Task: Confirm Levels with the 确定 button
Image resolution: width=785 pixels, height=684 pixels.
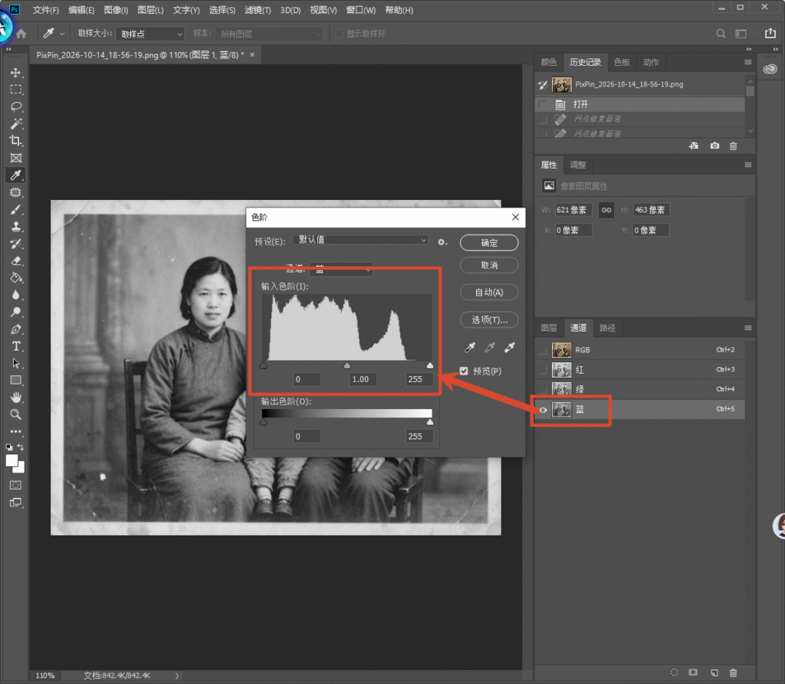Action: coord(489,243)
